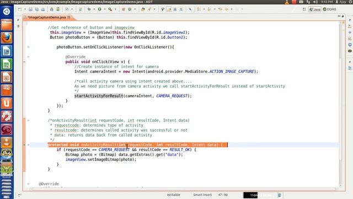Click the Back navigation arrow icon
This screenshot has width=353, height=199.
(227, 9)
